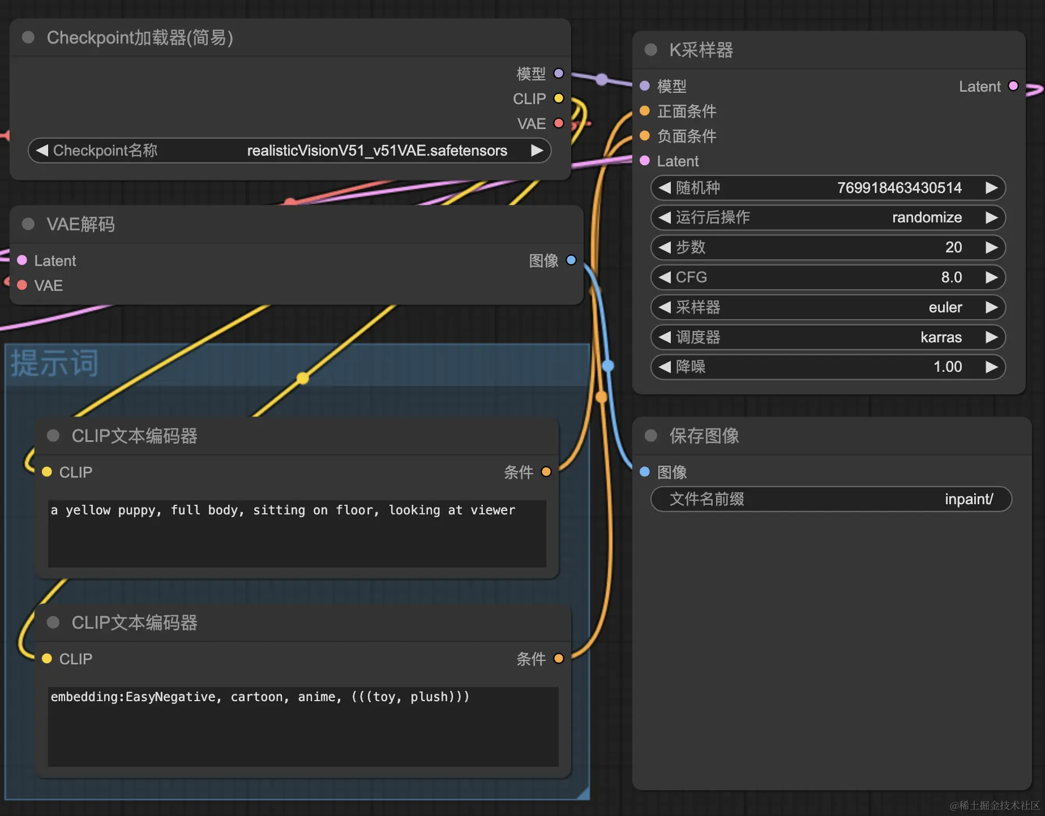Click the 模型 output socket on Checkpoint loader
1045x816 pixels.
[559, 73]
